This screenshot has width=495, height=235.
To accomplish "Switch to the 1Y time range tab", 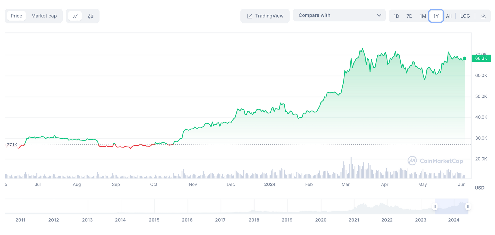I will (x=436, y=16).
